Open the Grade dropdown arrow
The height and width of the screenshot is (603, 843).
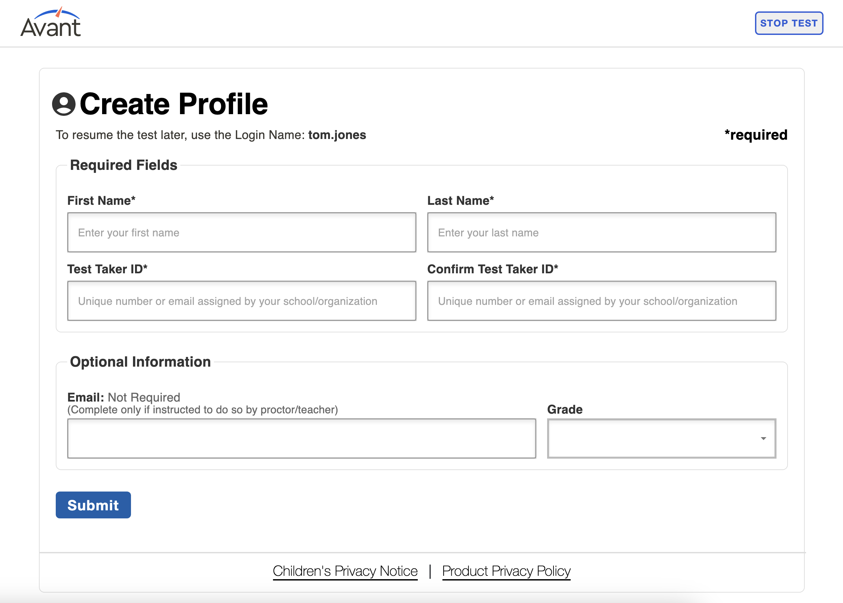click(763, 438)
